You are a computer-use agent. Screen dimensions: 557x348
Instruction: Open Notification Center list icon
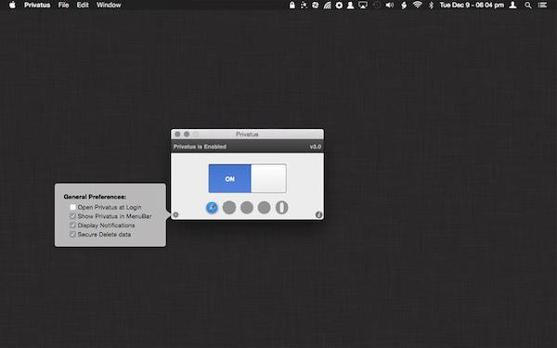pyautogui.click(x=542, y=5)
